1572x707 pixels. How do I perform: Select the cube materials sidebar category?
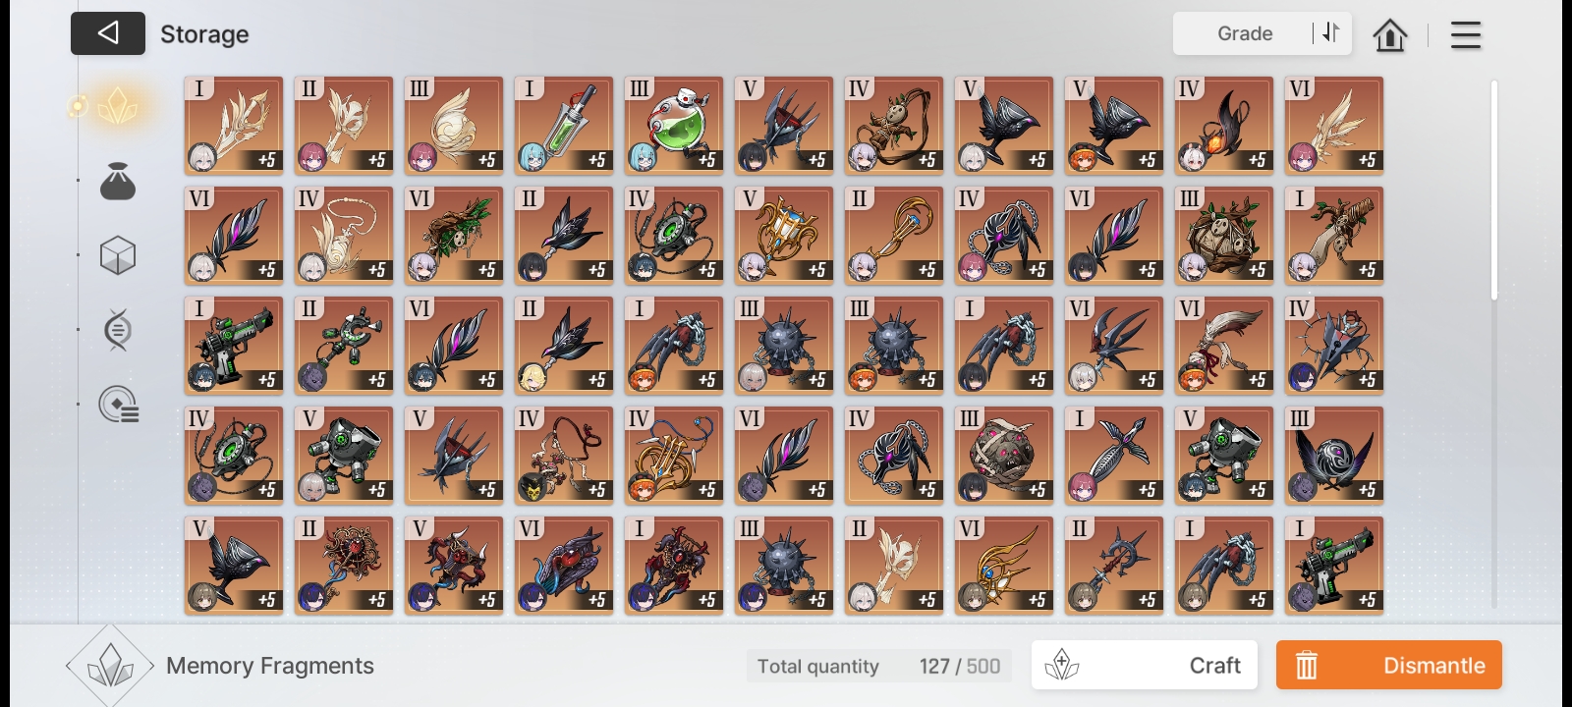pos(118,256)
